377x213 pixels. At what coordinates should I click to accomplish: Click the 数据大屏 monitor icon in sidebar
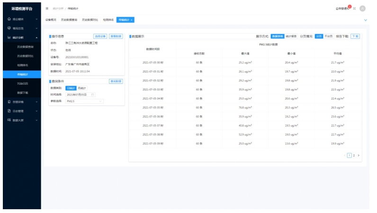9,120
